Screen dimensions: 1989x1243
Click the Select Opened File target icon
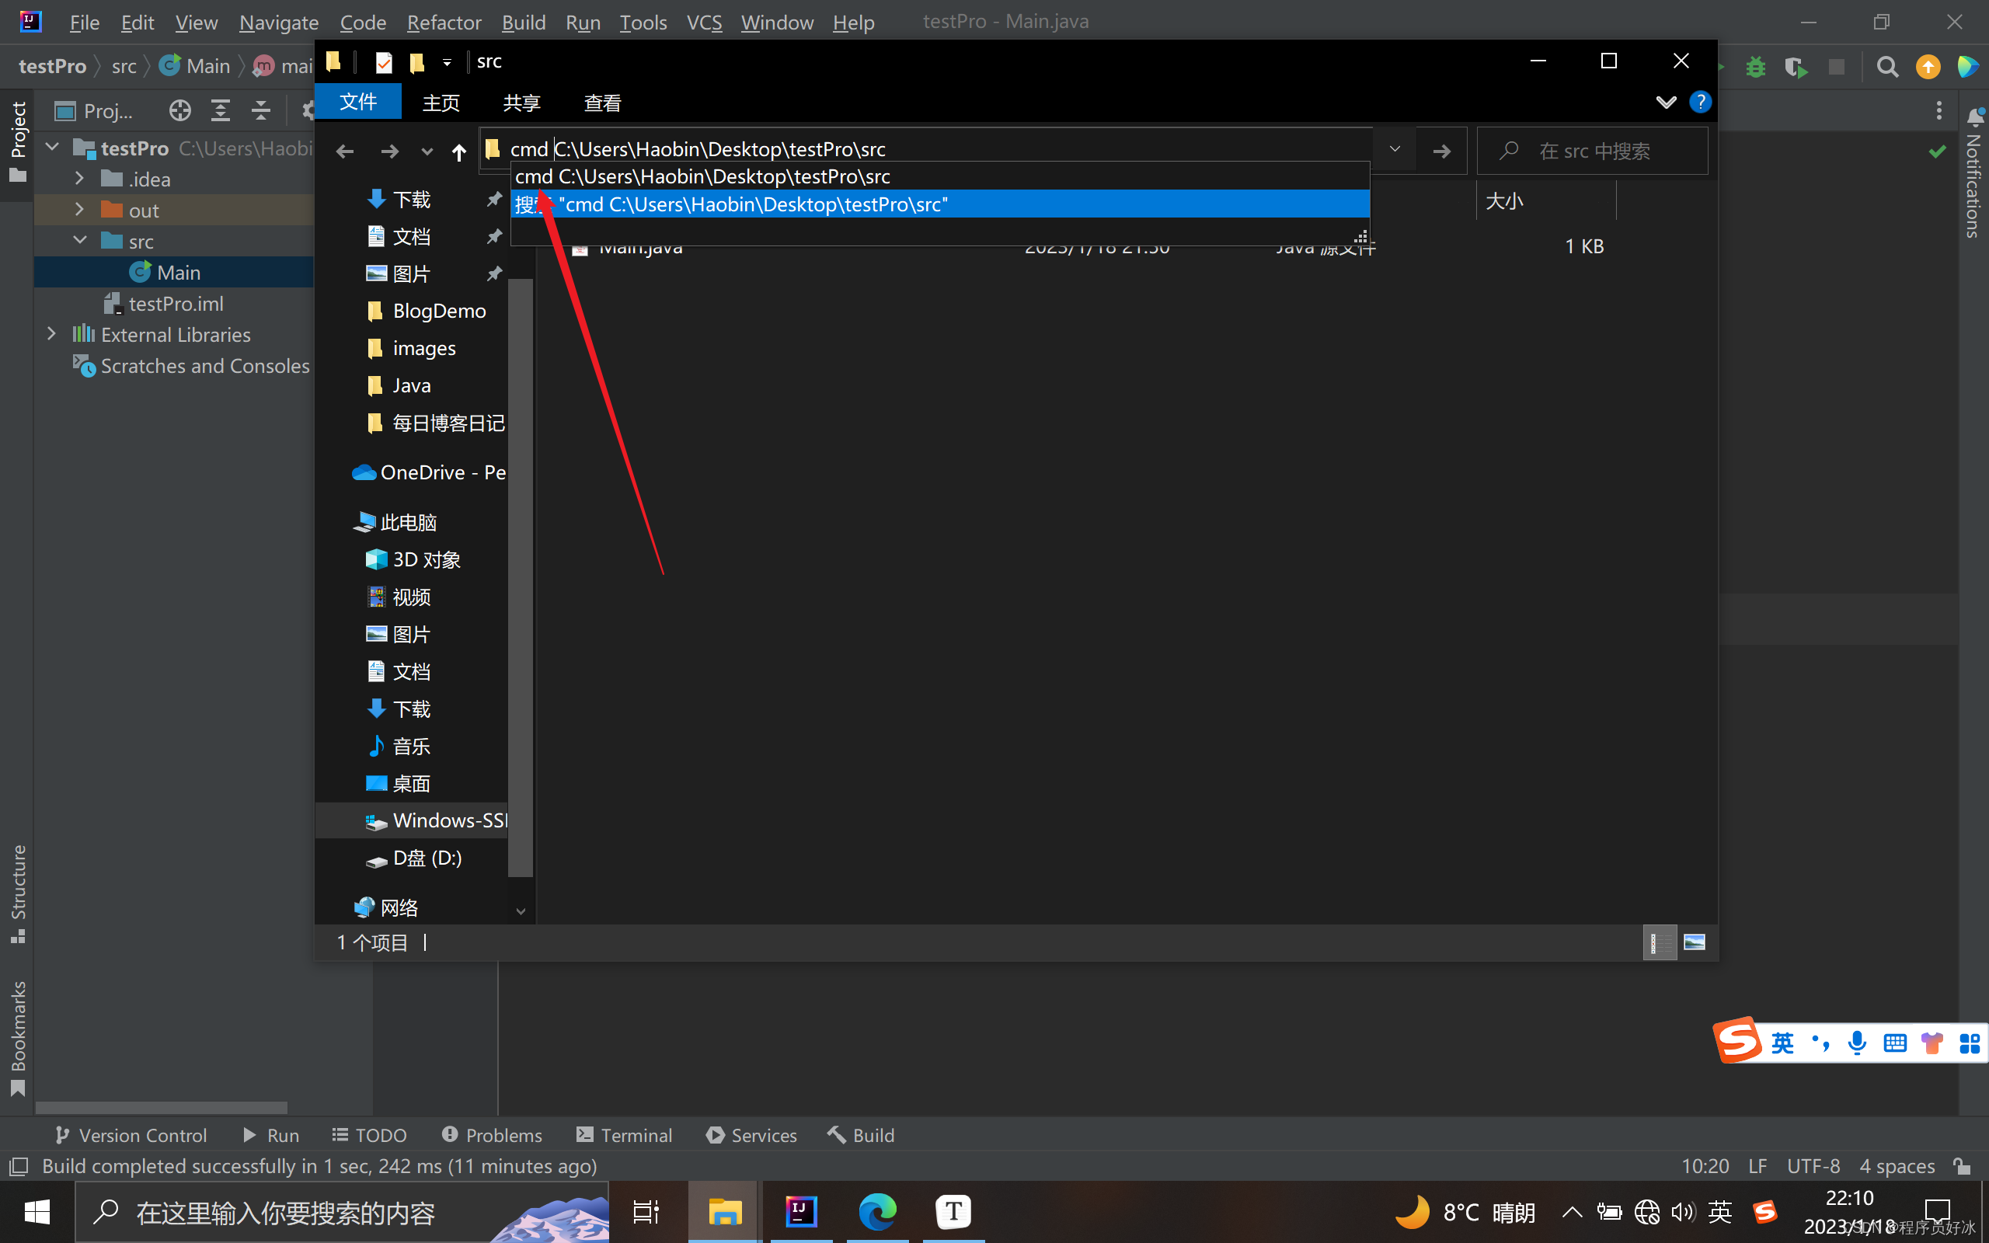[x=180, y=110]
